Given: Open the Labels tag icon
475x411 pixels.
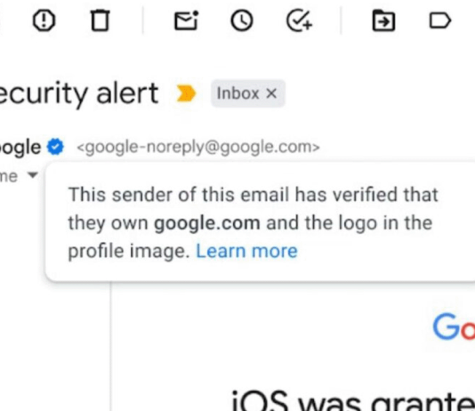Looking at the screenshot, I should tap(440, 20).
